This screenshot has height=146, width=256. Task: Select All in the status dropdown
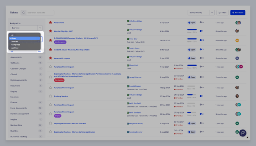point(24,35)
